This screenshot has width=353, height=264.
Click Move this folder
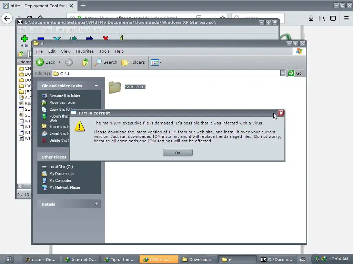(x=63, y=102)
